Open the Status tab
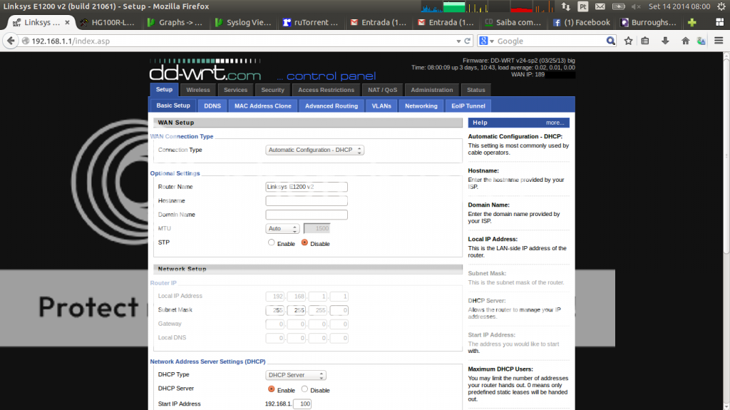 pyautogui.click(x=475, y=90)
